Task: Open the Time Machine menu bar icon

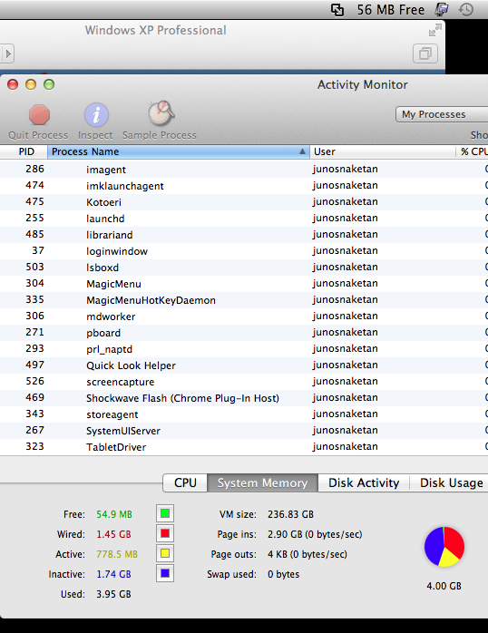Action: (x=466, y=9)
